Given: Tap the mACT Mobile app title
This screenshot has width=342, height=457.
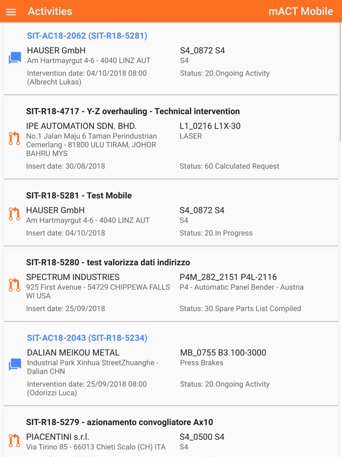Looking at the screenshot, I should click(301, 11).
